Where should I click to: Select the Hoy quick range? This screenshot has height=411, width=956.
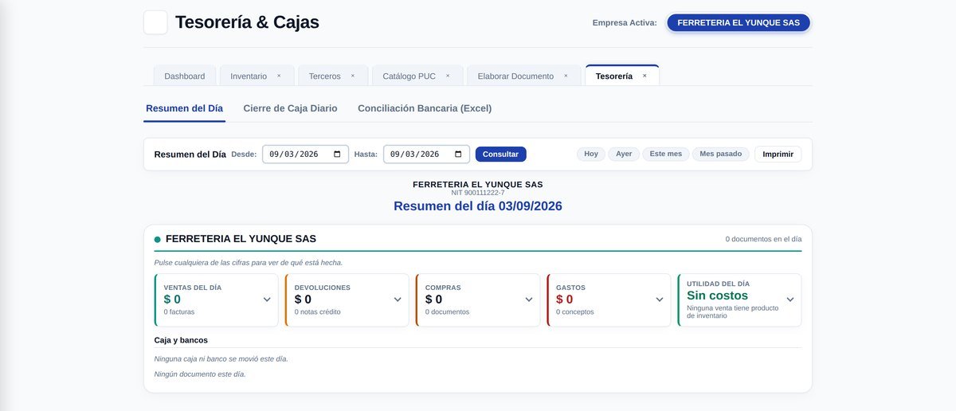pos(591,154)
